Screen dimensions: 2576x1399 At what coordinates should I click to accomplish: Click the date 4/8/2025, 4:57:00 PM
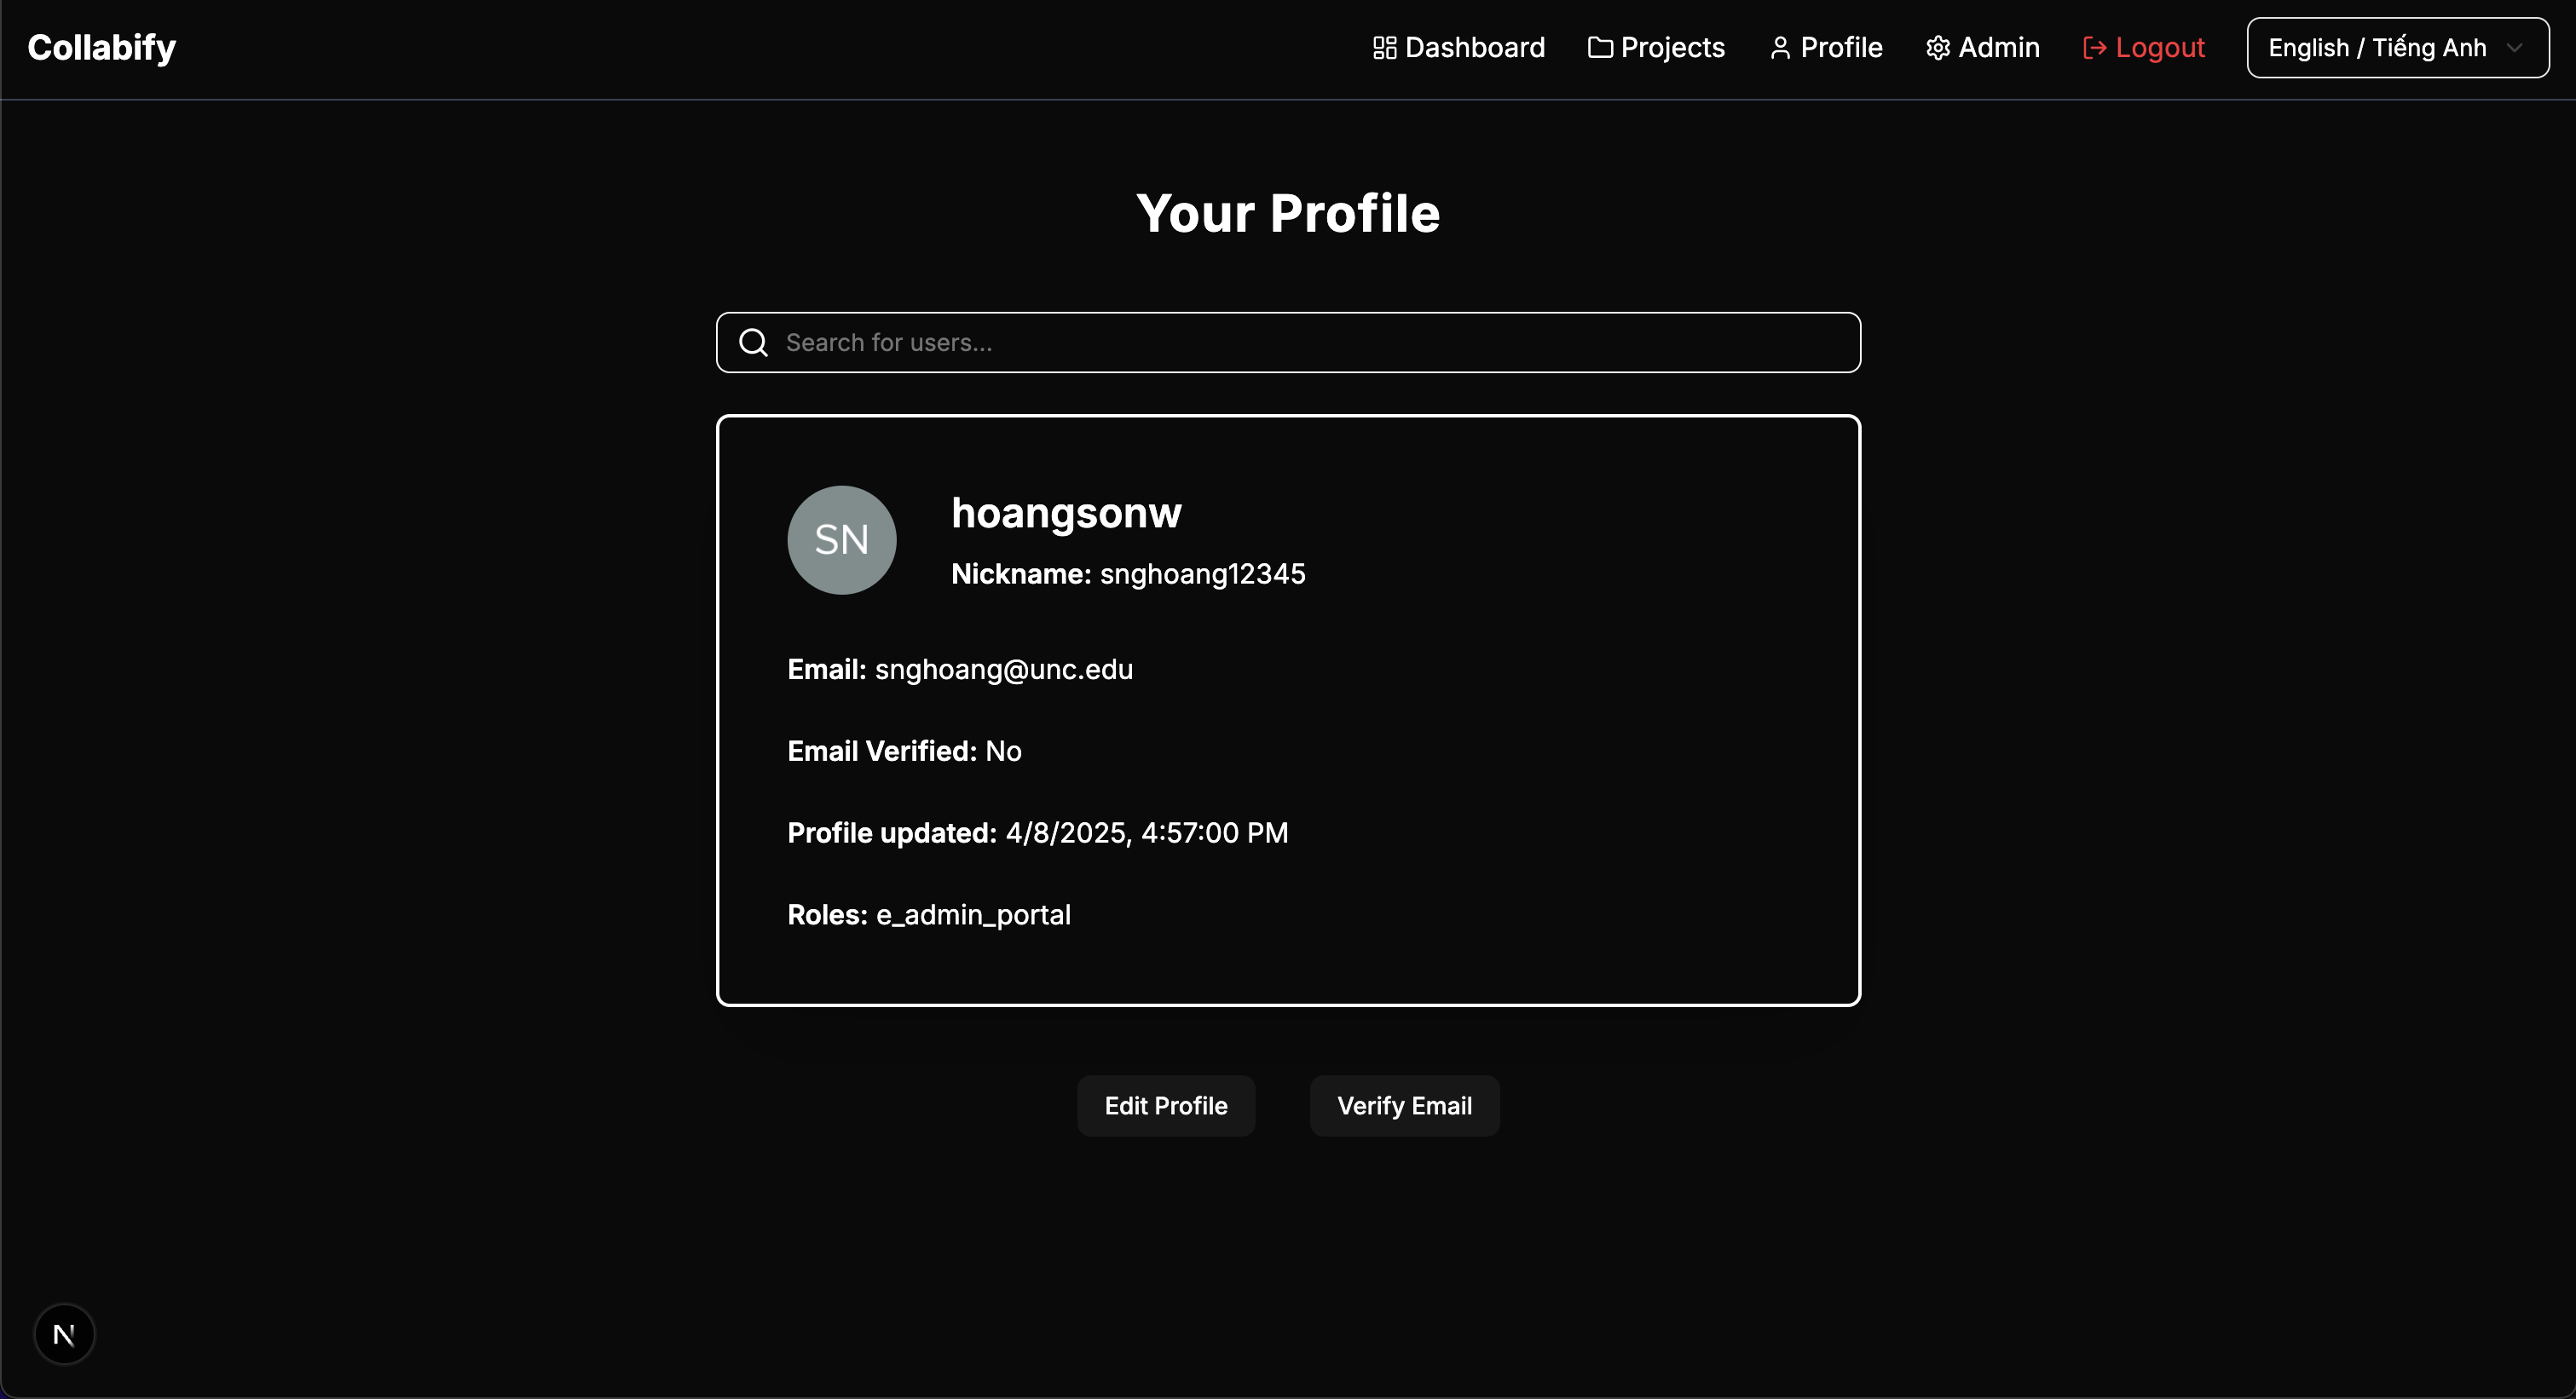(1147, 833)
